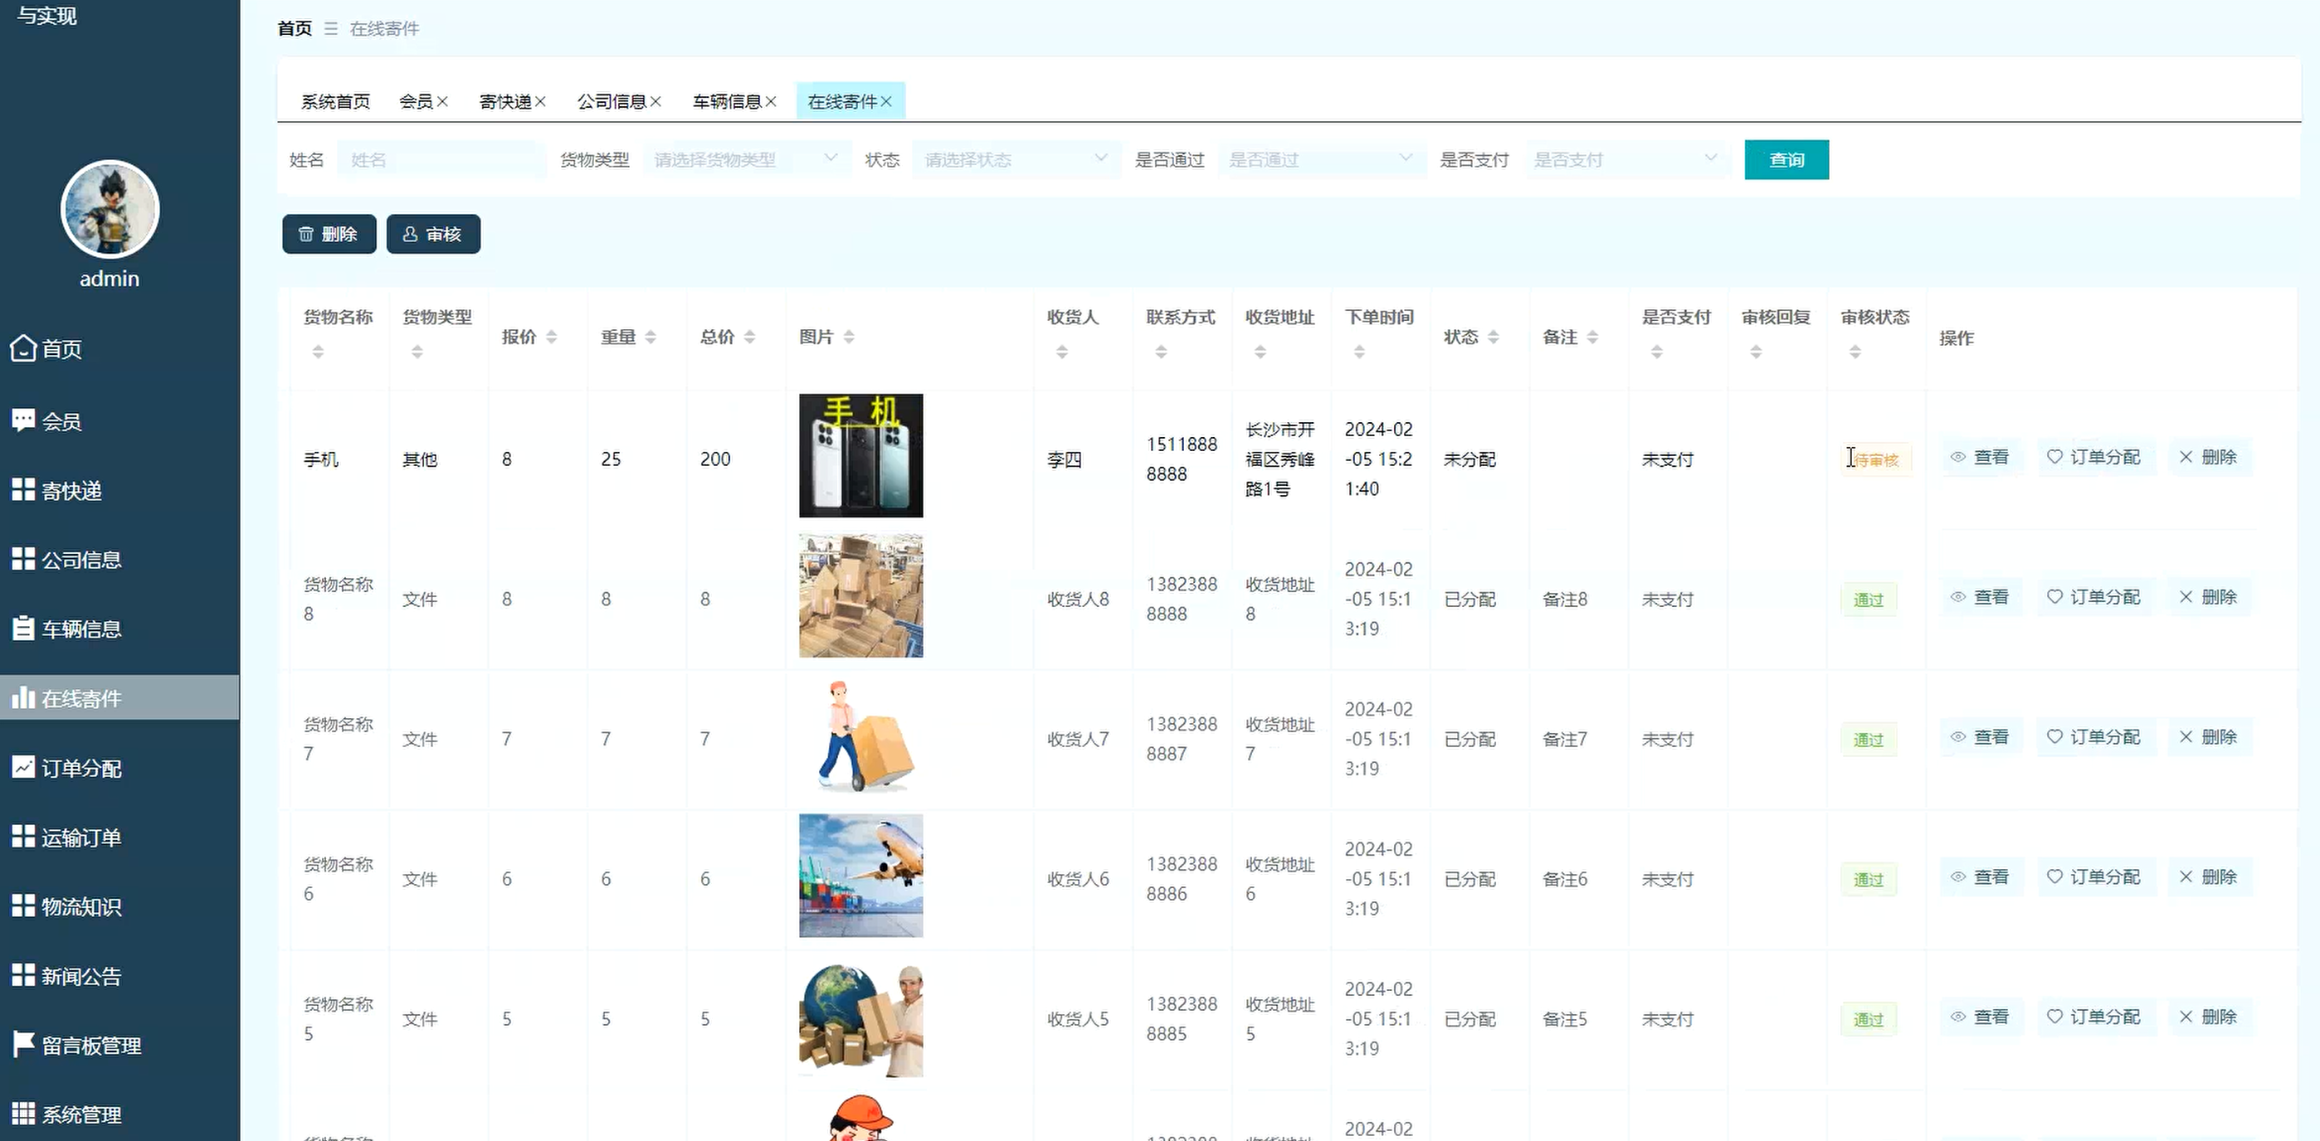Image resolution: width=2320 pixels, height=1141 pixels.
Task: Sort by 图片 column
Action: (x=850, y=337)
